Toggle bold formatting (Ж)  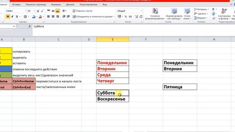(x=8, y=16)
